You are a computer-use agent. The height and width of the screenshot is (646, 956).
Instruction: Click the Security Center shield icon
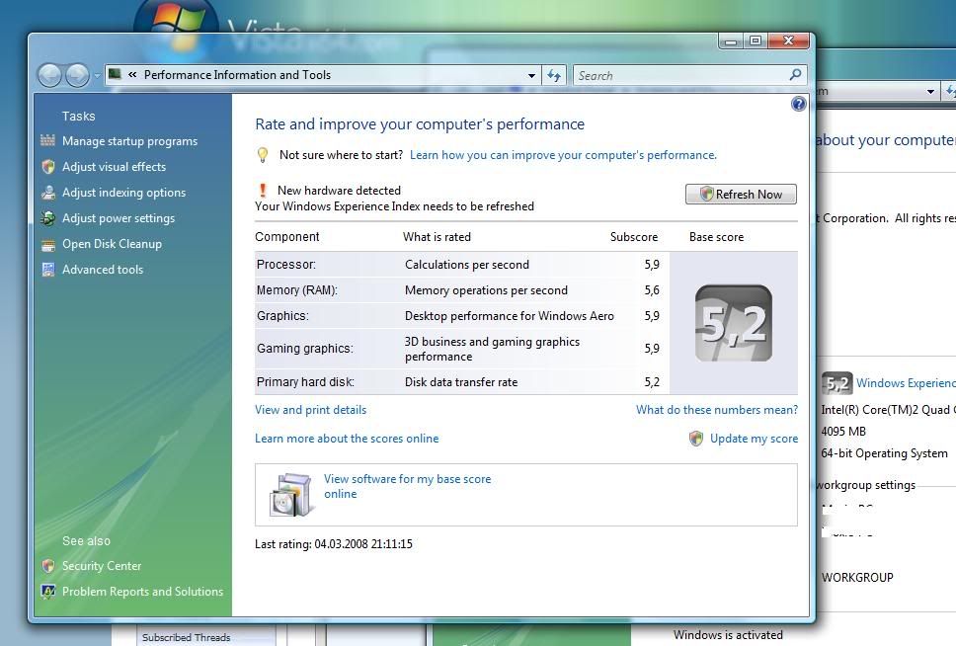pyautogui.click(x=48, y=566)
